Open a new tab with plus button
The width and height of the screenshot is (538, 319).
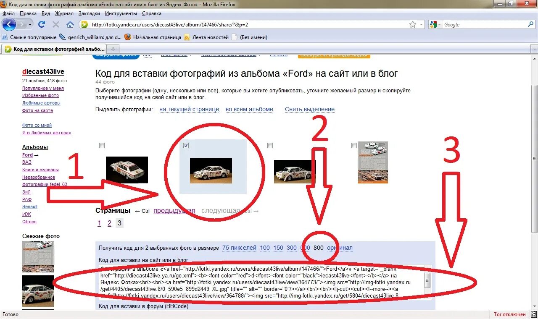pyautogui.click(x=112, y=49)
